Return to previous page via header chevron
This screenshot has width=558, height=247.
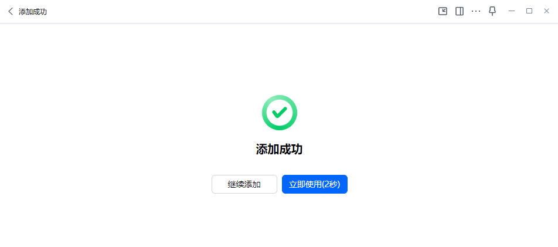(x=11, y=11)
